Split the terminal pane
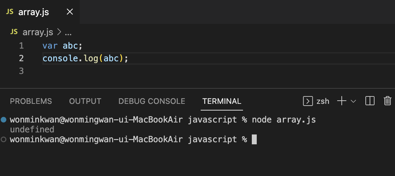 370,101
